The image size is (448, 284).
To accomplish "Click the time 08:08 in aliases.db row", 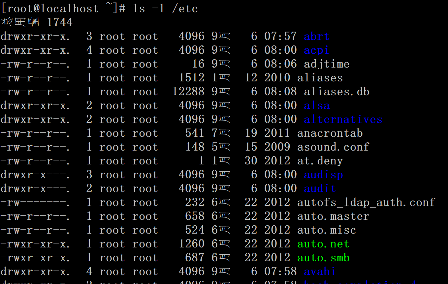I will coord(281,92).
